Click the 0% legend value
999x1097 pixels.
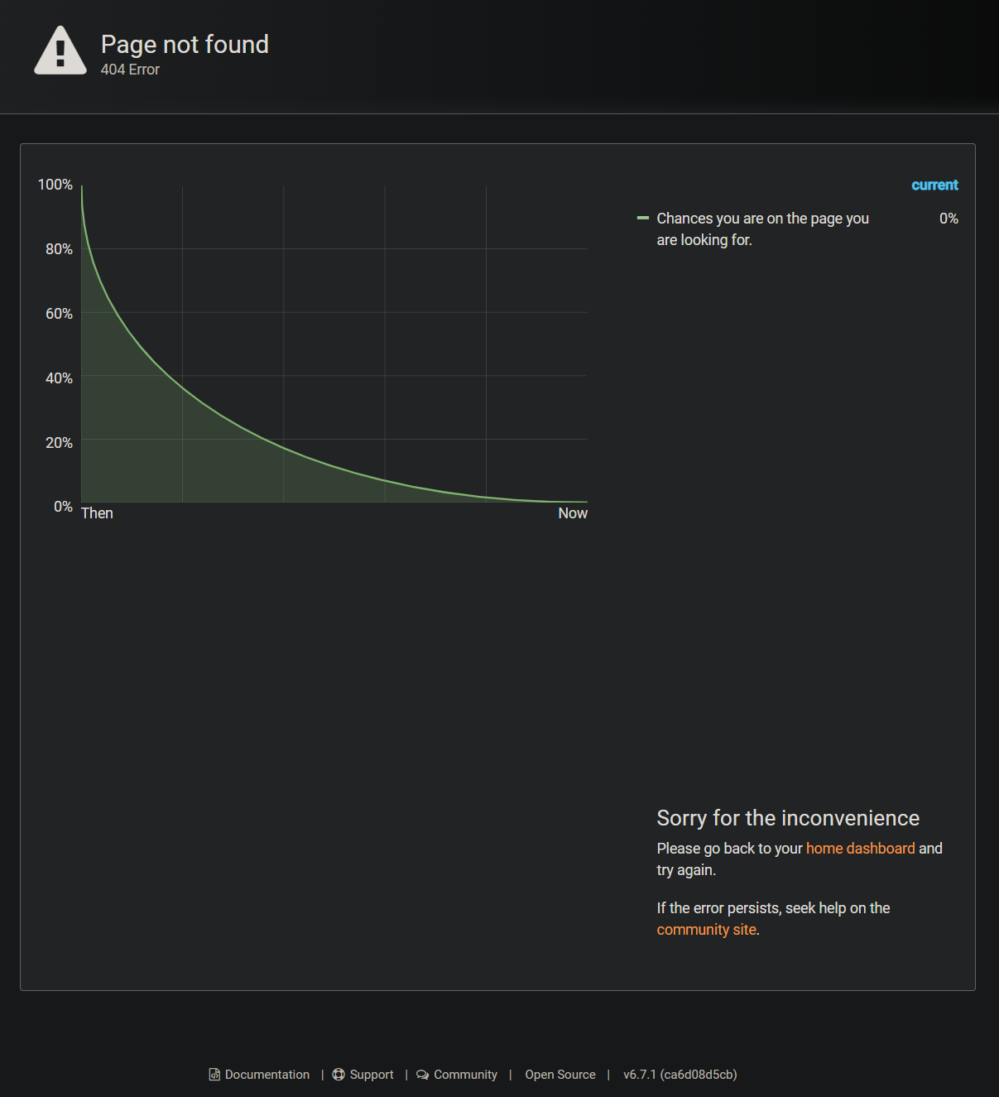point(948,218)
